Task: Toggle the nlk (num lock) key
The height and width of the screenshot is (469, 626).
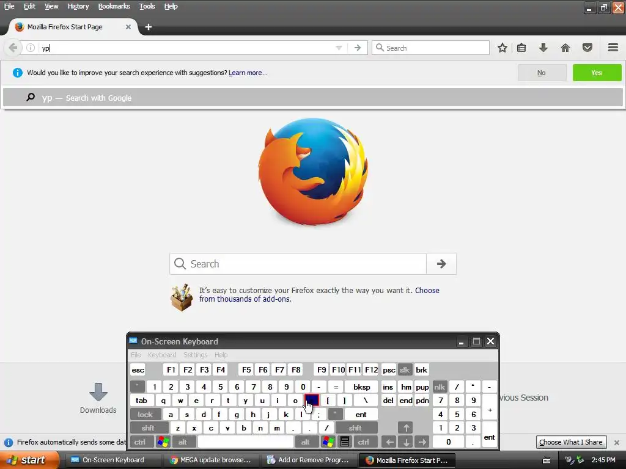Action: pyautogui.click(x=440, y=387)
